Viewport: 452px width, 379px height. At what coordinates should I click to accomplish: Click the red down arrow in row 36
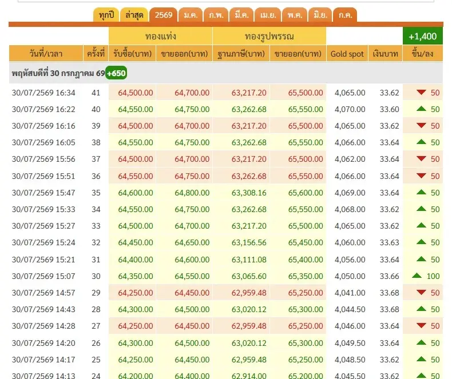tap(421, 175)
